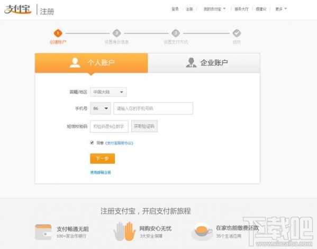This screenshot has height=249, width=317.
Task: Click the 成功 checkmark step icon
Action: 237,33
